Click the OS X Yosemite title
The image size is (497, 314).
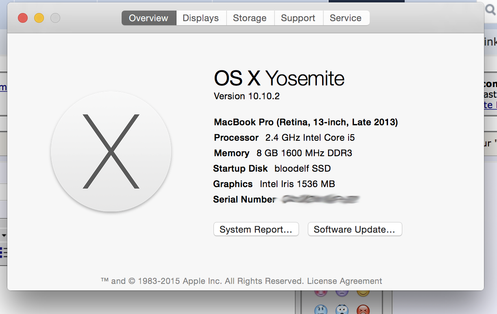pos(279,78)
